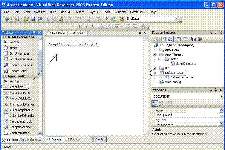The image size is (225, 150).
Task: Toggle Auto Hide pin on Properties panel
Action: [x=216, y=90]
